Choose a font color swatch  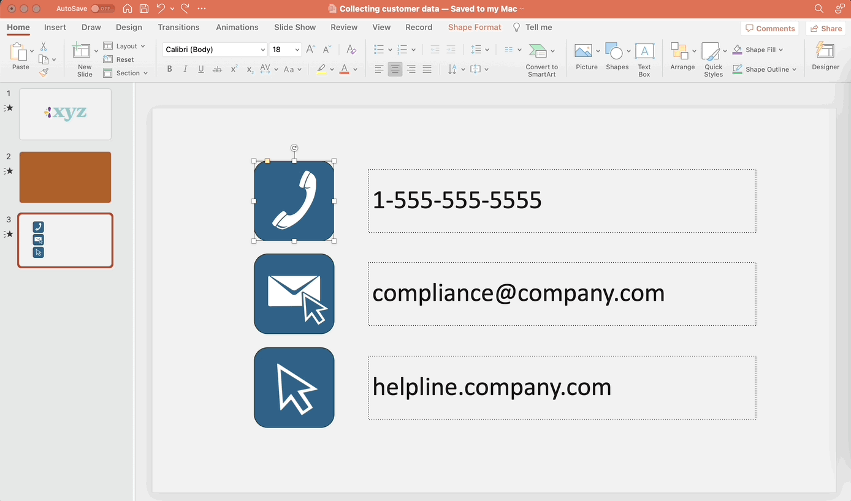[x=345, y=69]
